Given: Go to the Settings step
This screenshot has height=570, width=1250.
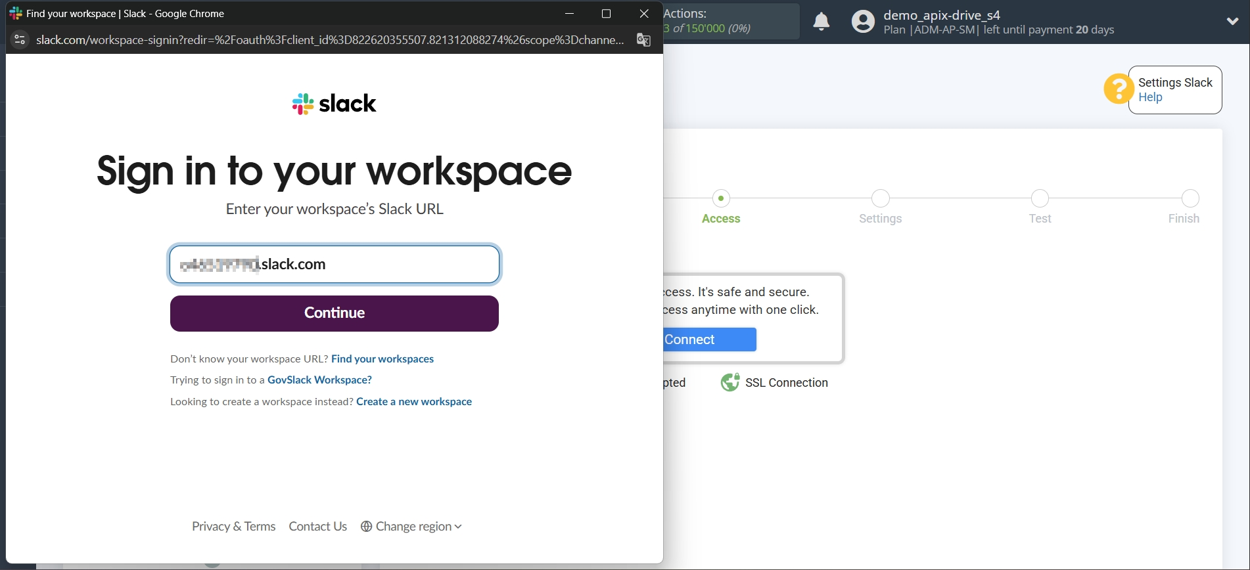Looking at the screenshot, I should [880, 207].
